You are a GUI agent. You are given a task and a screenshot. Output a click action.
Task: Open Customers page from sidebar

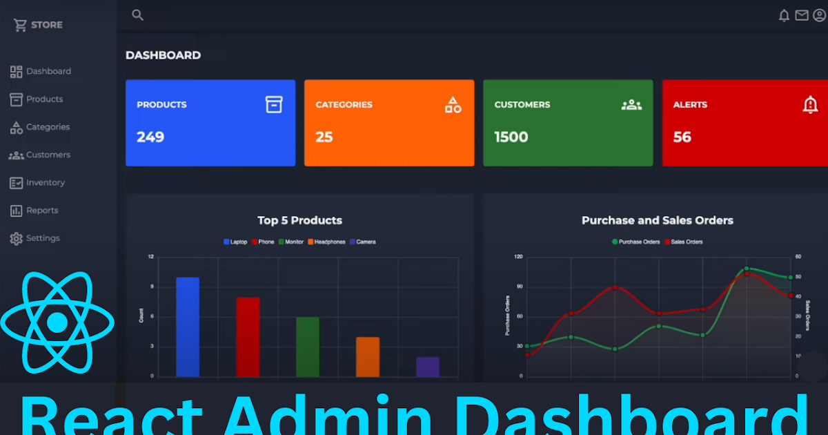pos(48,155)
